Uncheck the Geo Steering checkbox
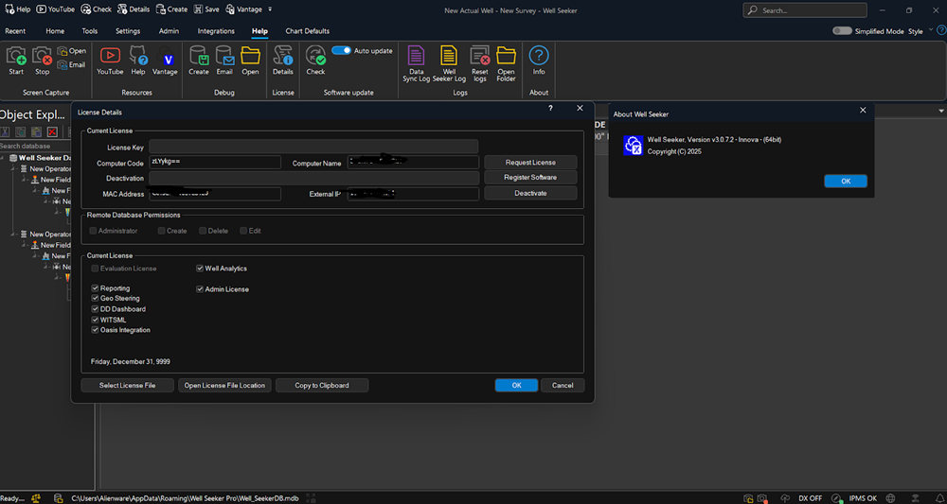 [x=95, y=299]
